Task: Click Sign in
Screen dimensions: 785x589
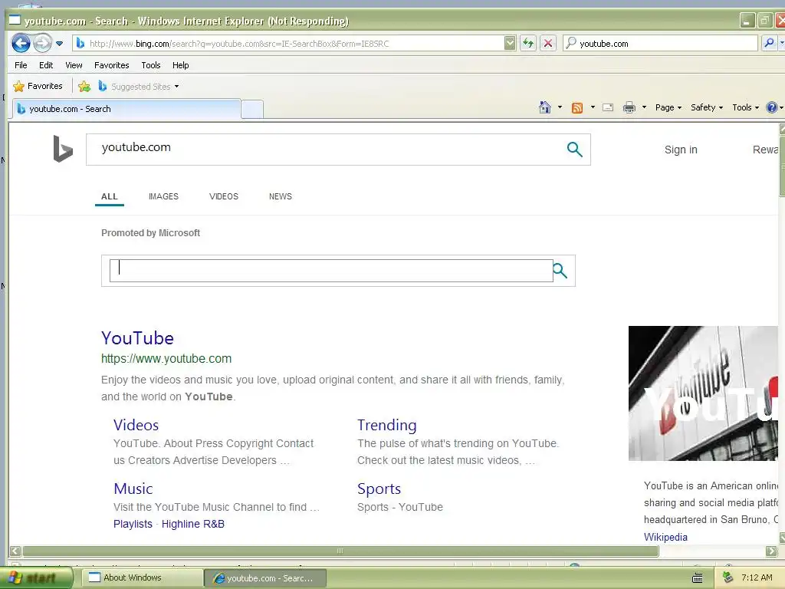Action: [x=681, y=150]
